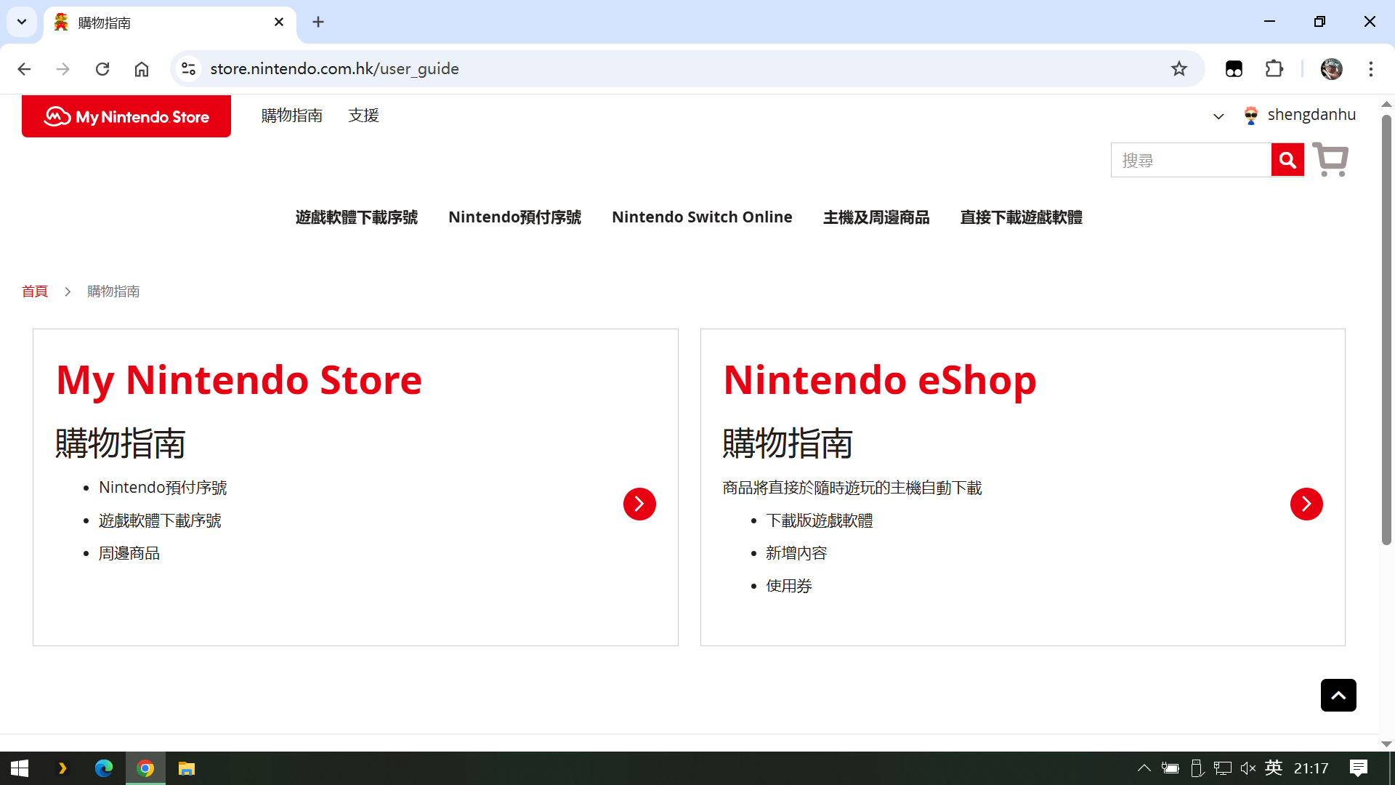Click the 周邊商品 list item

[x=129, y=554]
